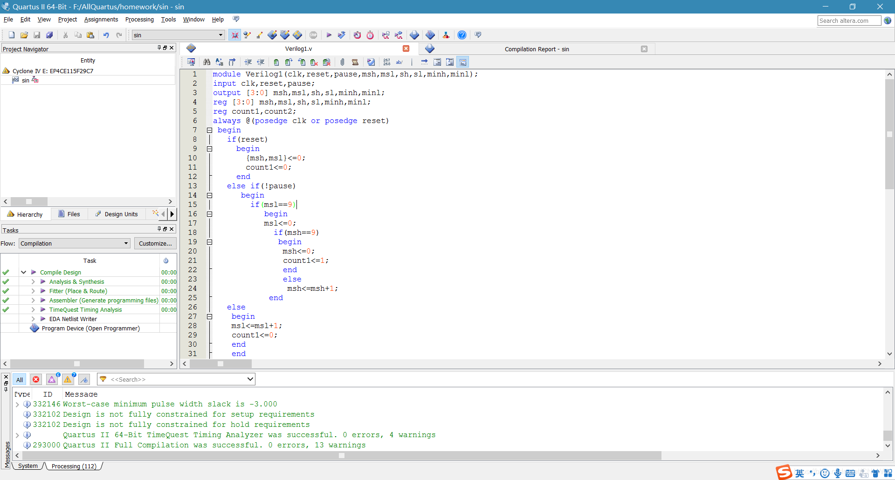The image size is (895, 480).
Task: Click the code editor vertical scrollbar thumb
Action: coord(889,134)
